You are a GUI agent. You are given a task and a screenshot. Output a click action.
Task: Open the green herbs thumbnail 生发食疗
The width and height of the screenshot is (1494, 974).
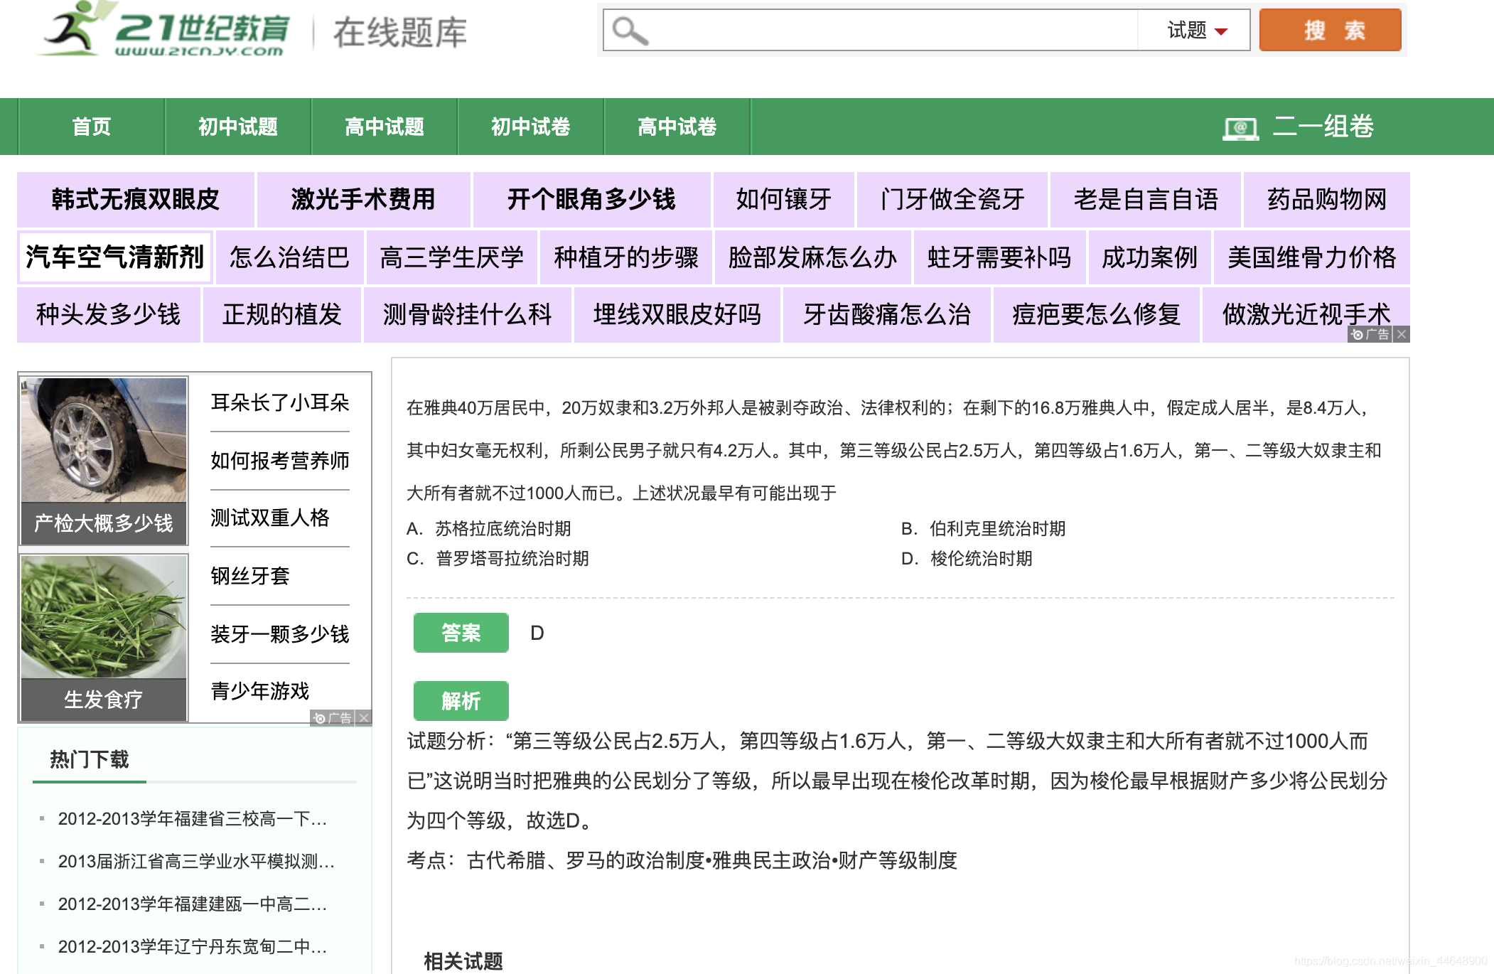click(x=104, y=637)
